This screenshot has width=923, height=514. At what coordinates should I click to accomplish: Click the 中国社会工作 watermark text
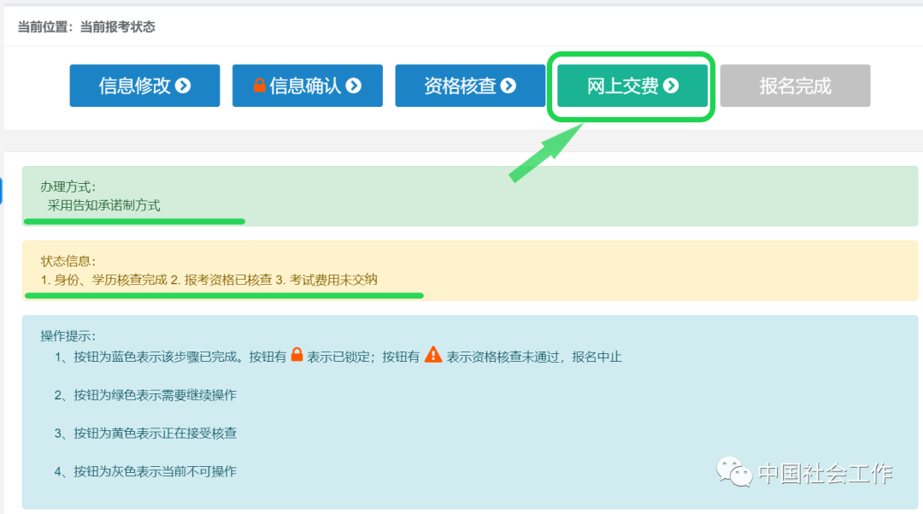click(825, 473)
